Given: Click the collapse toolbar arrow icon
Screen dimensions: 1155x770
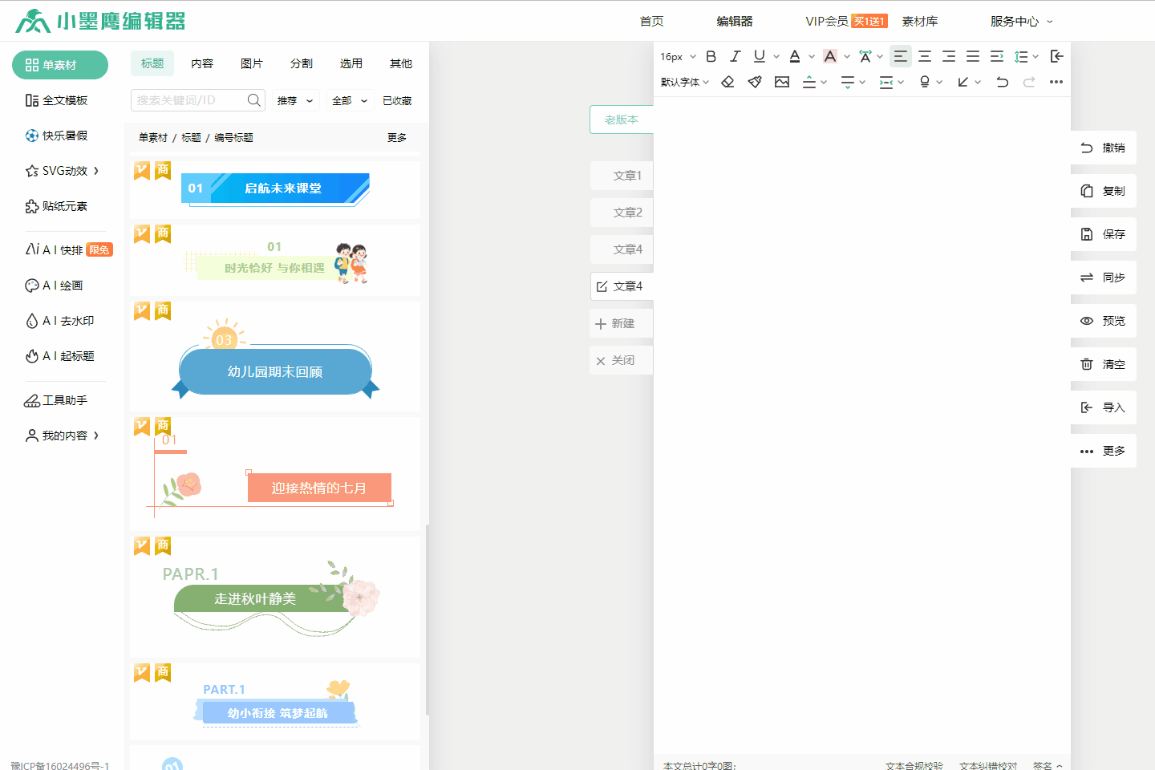Looking at the screenshot, I should pos(1057,56).
